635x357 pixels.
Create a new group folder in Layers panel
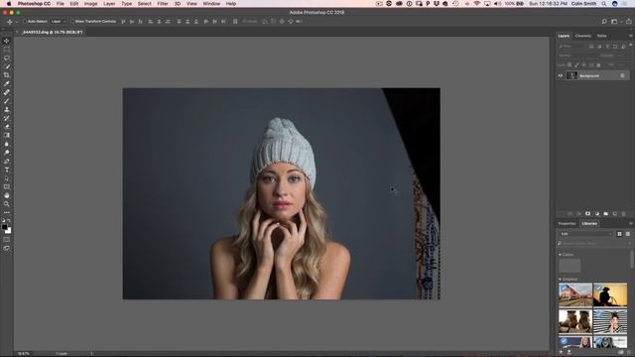(606, 214)
